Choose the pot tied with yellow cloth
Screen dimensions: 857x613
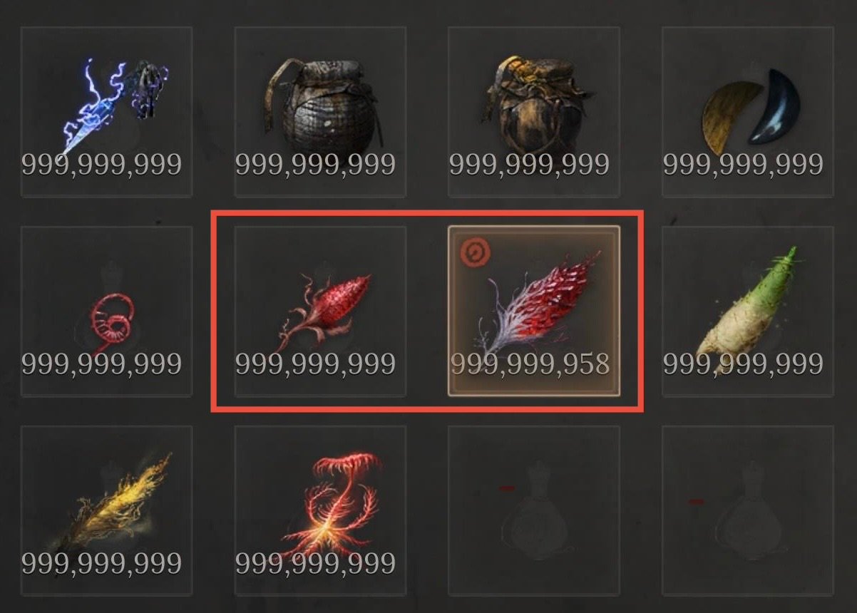pos(534,112)
